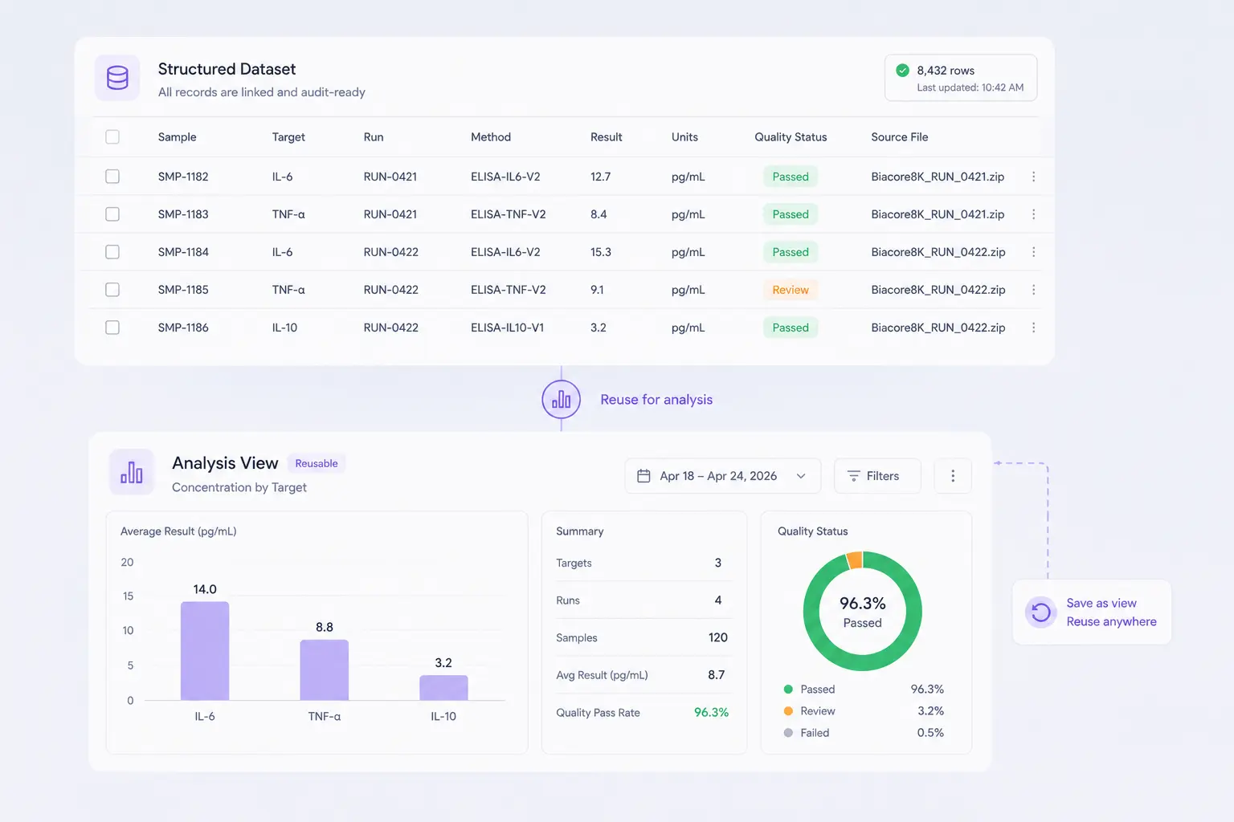1234x822 pixels.
Task: Sort by the Sample column header
Action: 177,137
